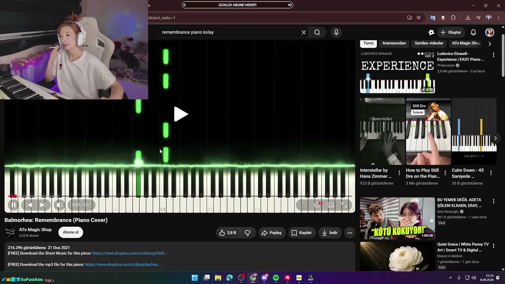Click the install app icon in address bar
This screenshot has height=284, width=505.
point(410,18)
